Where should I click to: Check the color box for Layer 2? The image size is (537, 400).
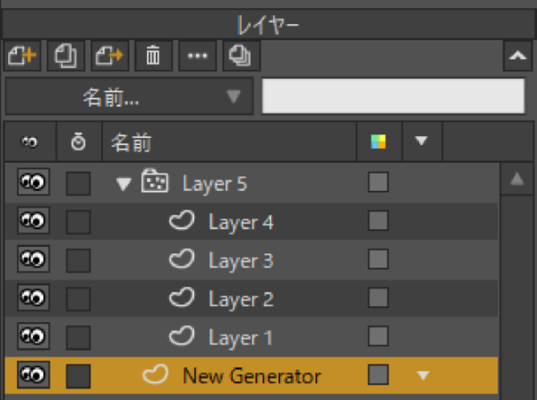point(379,298)
